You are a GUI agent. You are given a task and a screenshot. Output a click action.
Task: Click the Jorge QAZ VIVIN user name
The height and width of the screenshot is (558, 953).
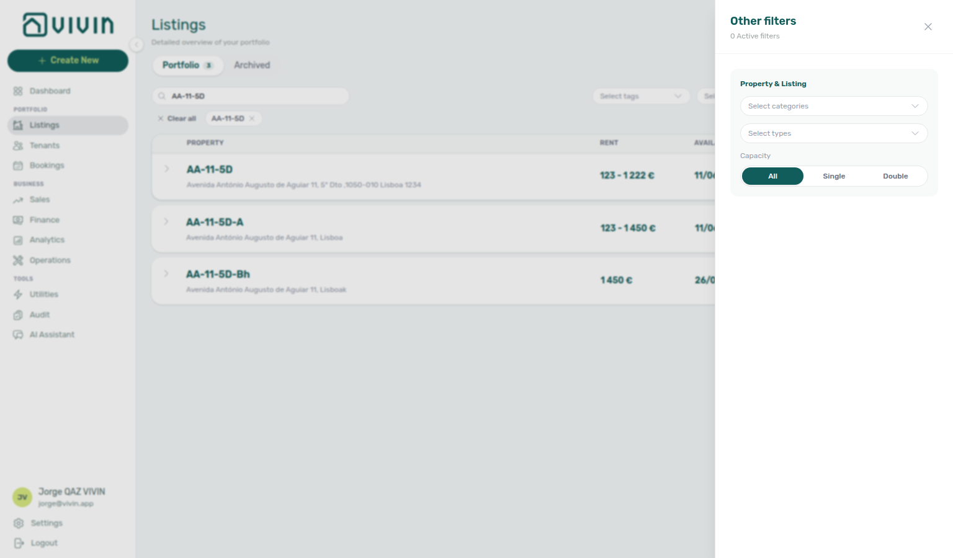click(x=72, y=492)
